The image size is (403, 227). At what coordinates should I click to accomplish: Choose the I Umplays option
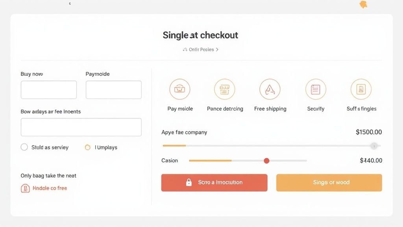[89, 147]
